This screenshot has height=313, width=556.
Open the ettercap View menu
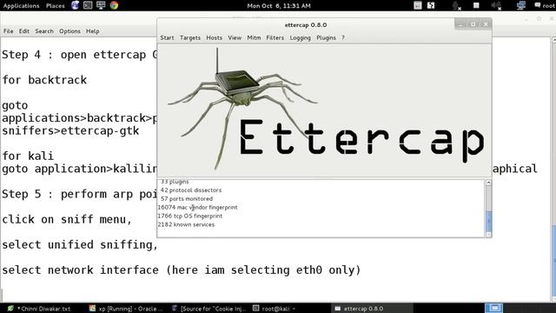click(x=235, y=37)
